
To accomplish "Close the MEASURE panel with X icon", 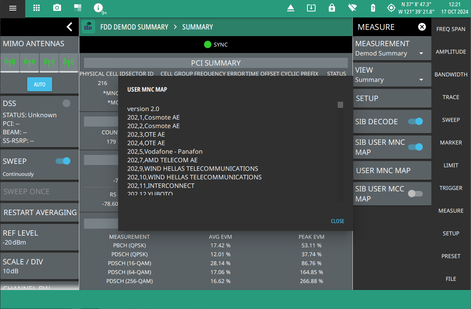I will [422, 27].
